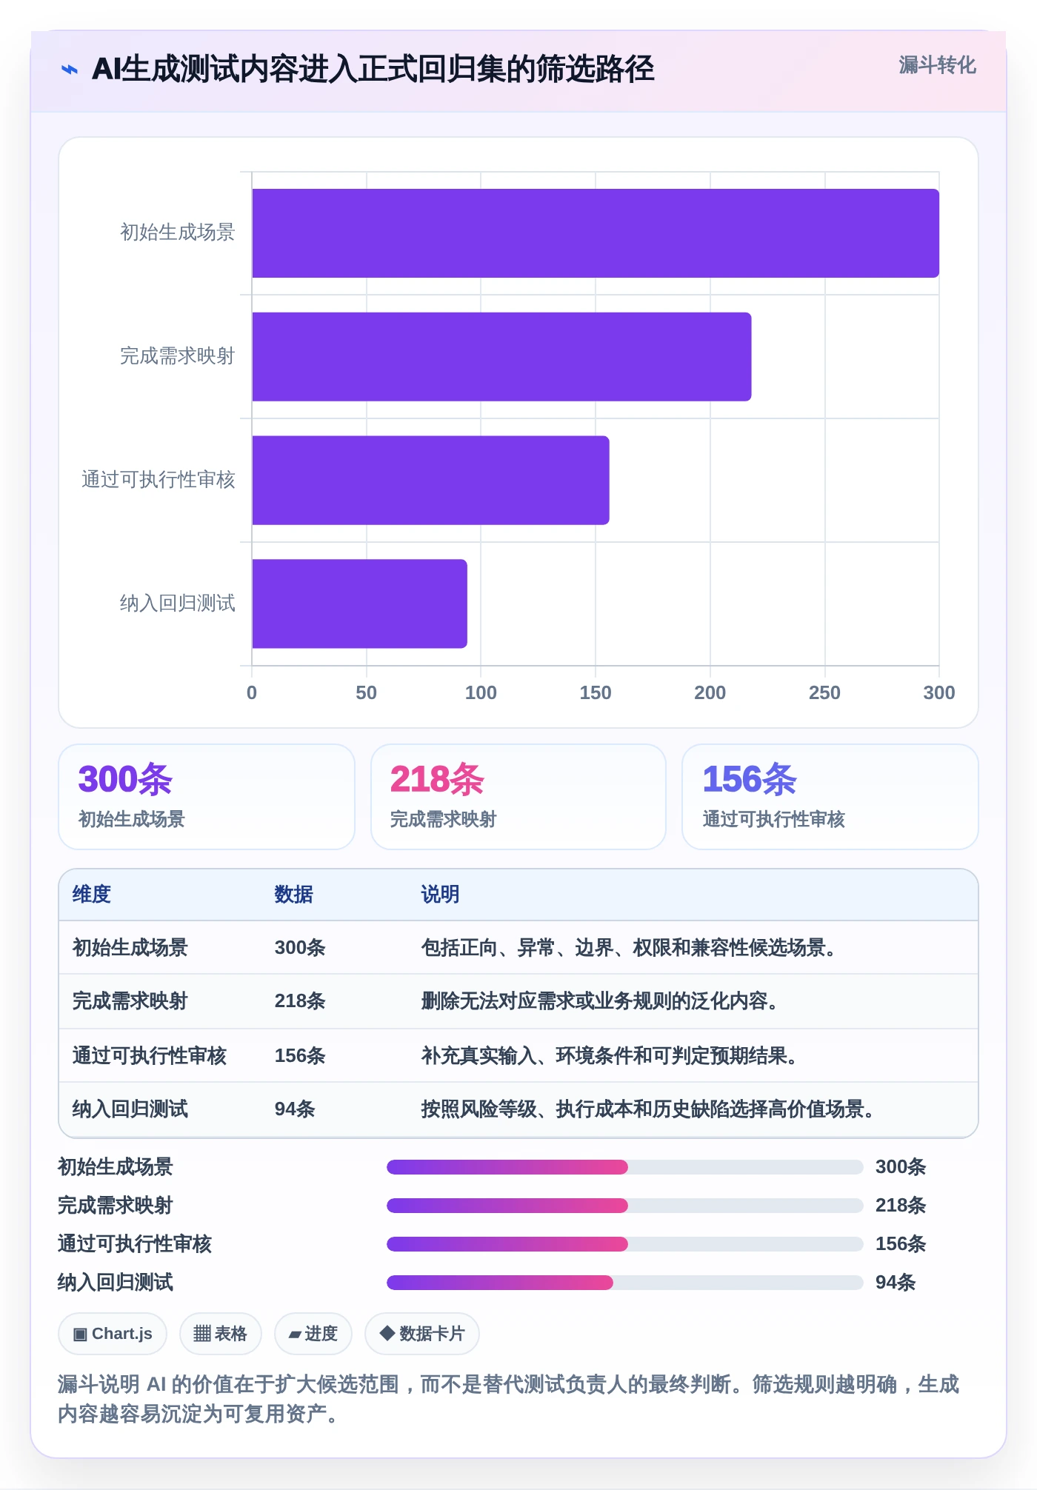Click the 156条 progress bar
The height and width of the screenshot is (1490, 1037).
click(625, 1244)
